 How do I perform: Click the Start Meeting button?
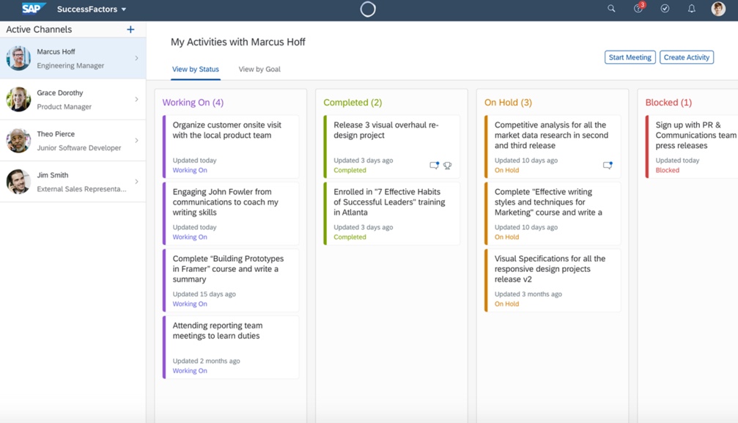coord(630,57)
